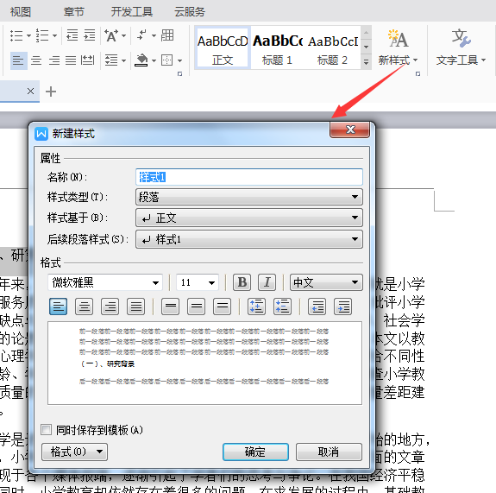Toggle Bold in the new style dialog
This screenshot has height=493, width=496.
[x=242, y=282]
